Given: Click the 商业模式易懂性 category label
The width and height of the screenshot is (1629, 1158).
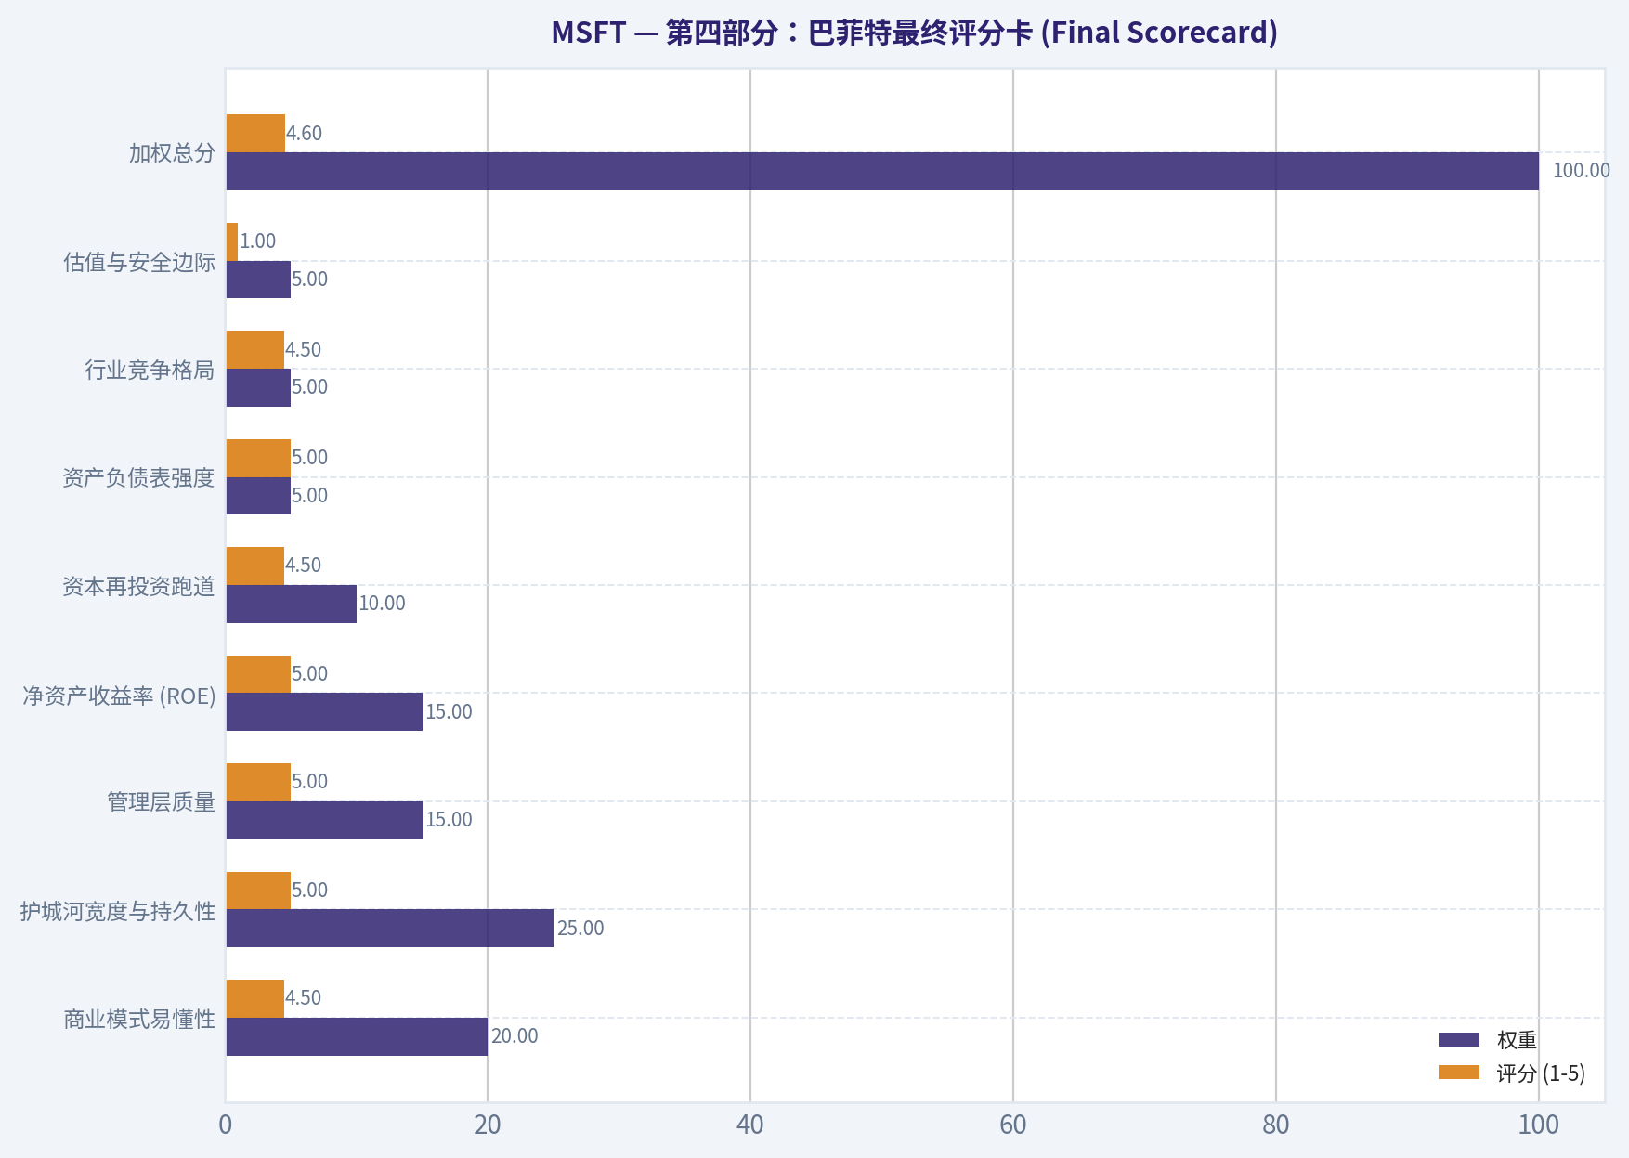Looking at the screenshot, I should coord(139,1019).
